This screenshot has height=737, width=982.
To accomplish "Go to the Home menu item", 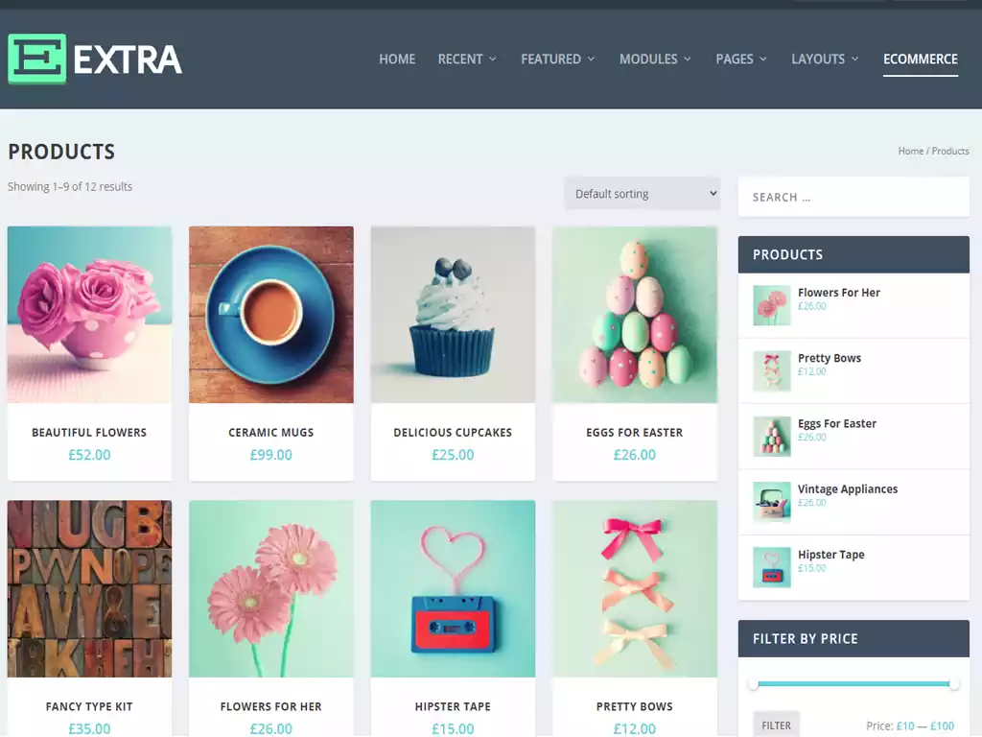I will 397,59.
